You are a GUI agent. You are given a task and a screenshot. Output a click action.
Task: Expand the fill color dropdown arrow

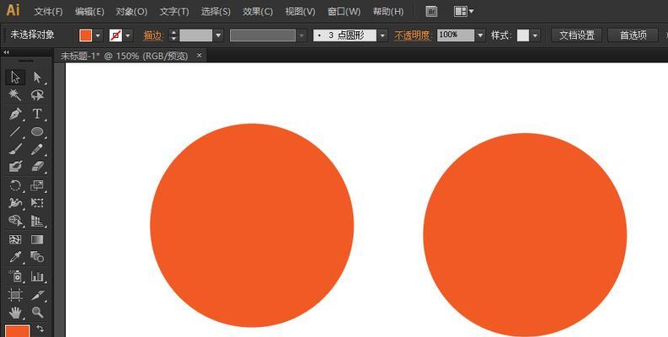pyautogui.click(x=98, y=35)
